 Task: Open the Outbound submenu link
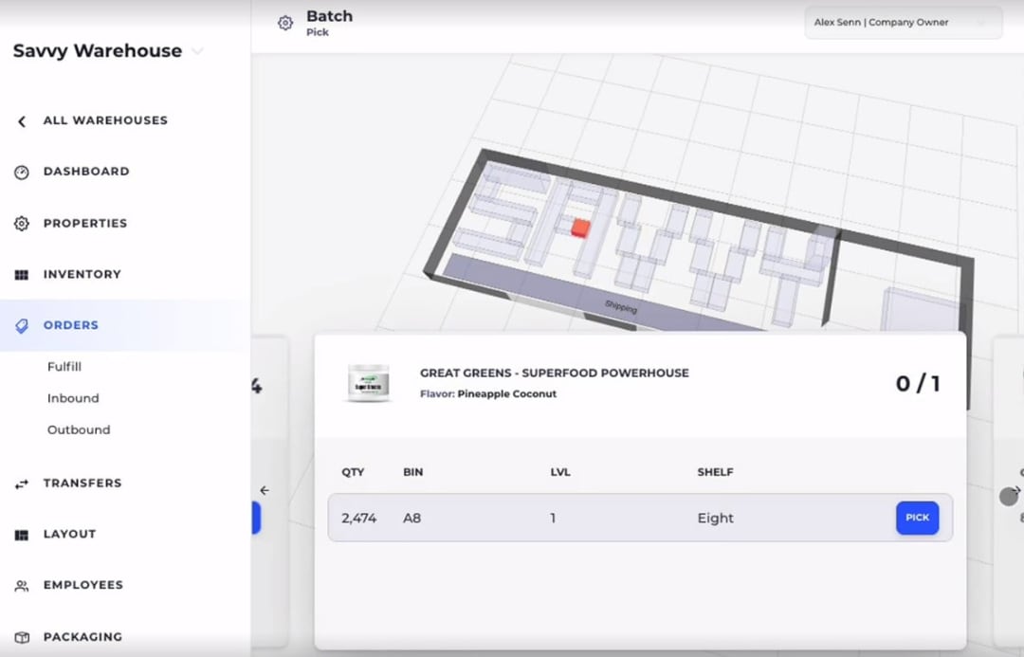(79, 429)
